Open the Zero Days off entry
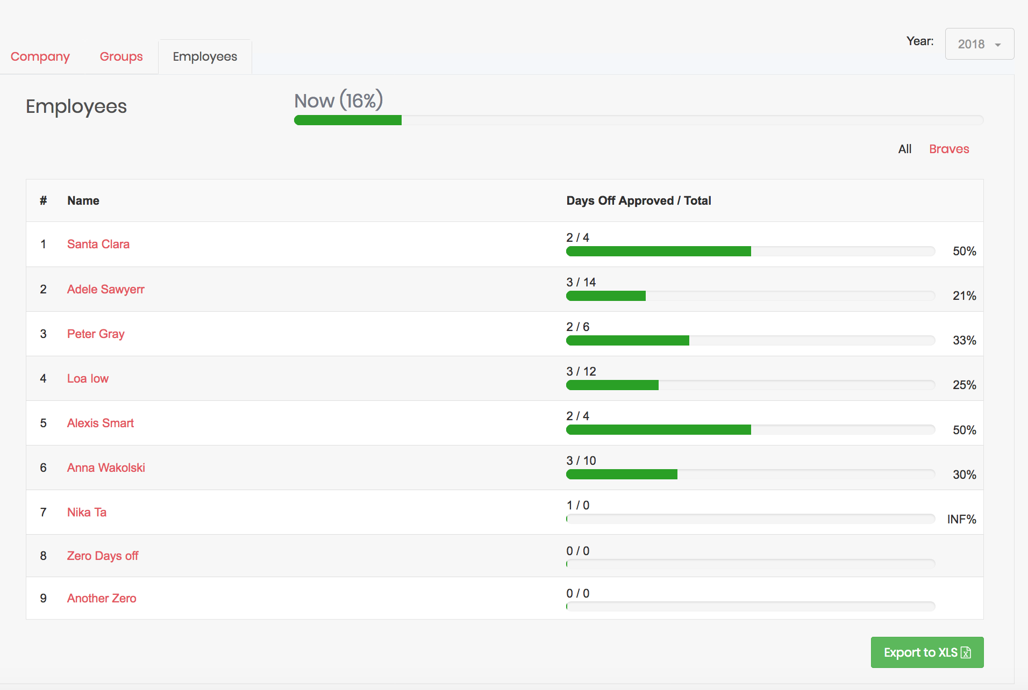1028x690 pixels. tap(103, 556)
